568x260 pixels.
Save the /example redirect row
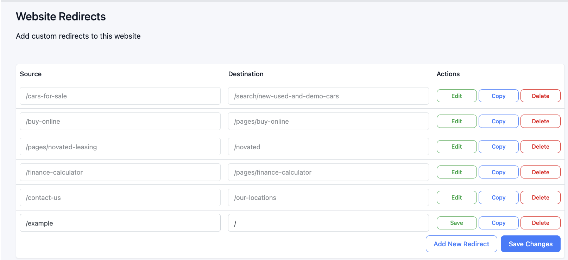coord(456,223)
